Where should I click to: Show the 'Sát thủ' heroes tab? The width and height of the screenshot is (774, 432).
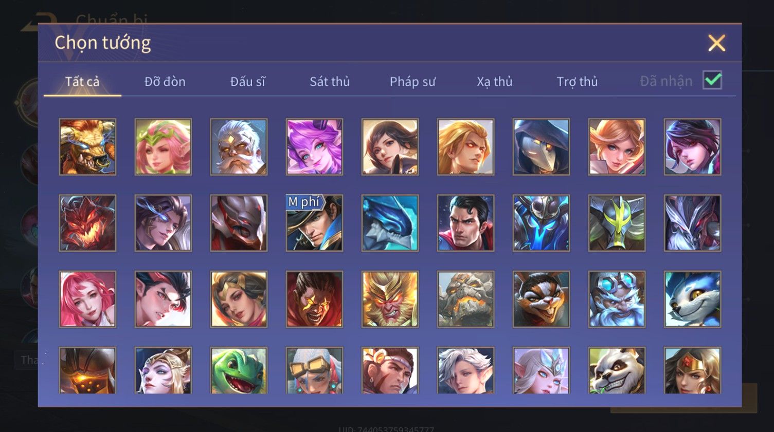click(330, 82)
